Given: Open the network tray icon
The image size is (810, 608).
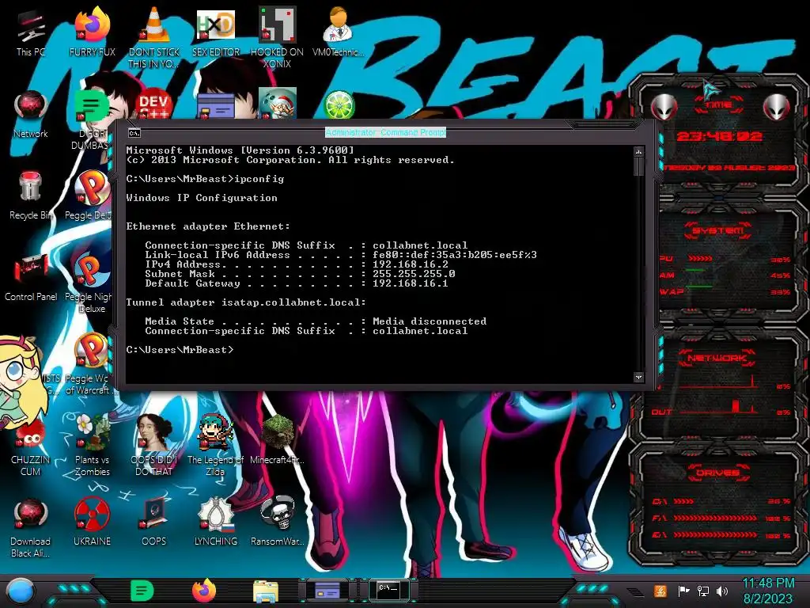Looking at the screenshot, I should pos(702,591).
